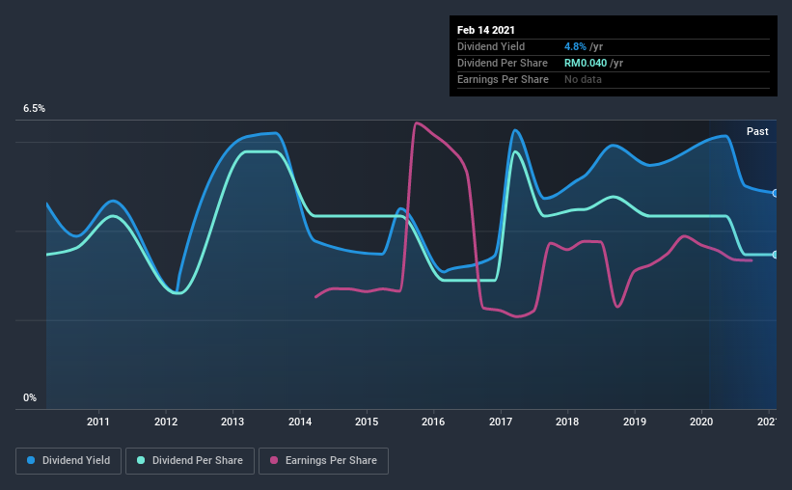
Task: Toggle the Dividend Yield legend series
Action: click(68, 461)
